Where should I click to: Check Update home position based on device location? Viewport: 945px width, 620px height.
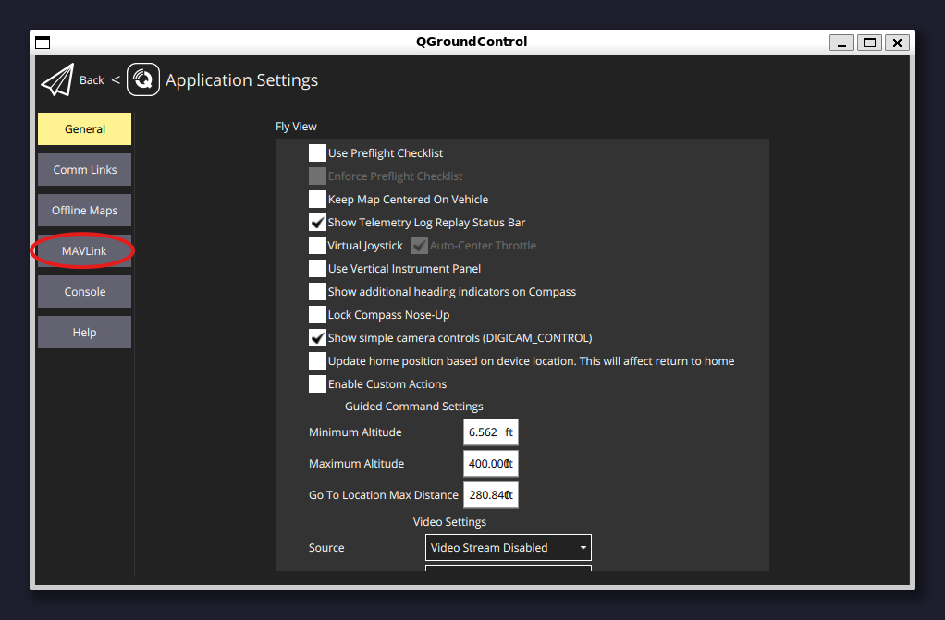317,361
